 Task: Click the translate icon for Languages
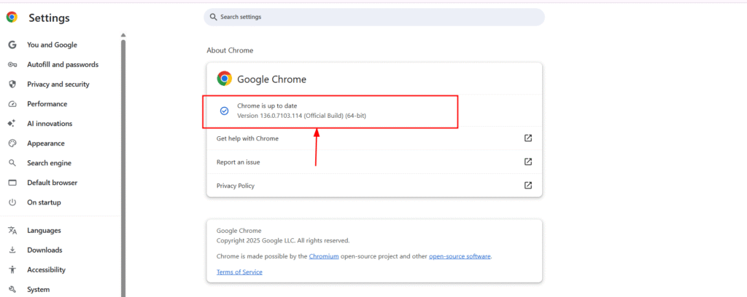pos(12,231)
